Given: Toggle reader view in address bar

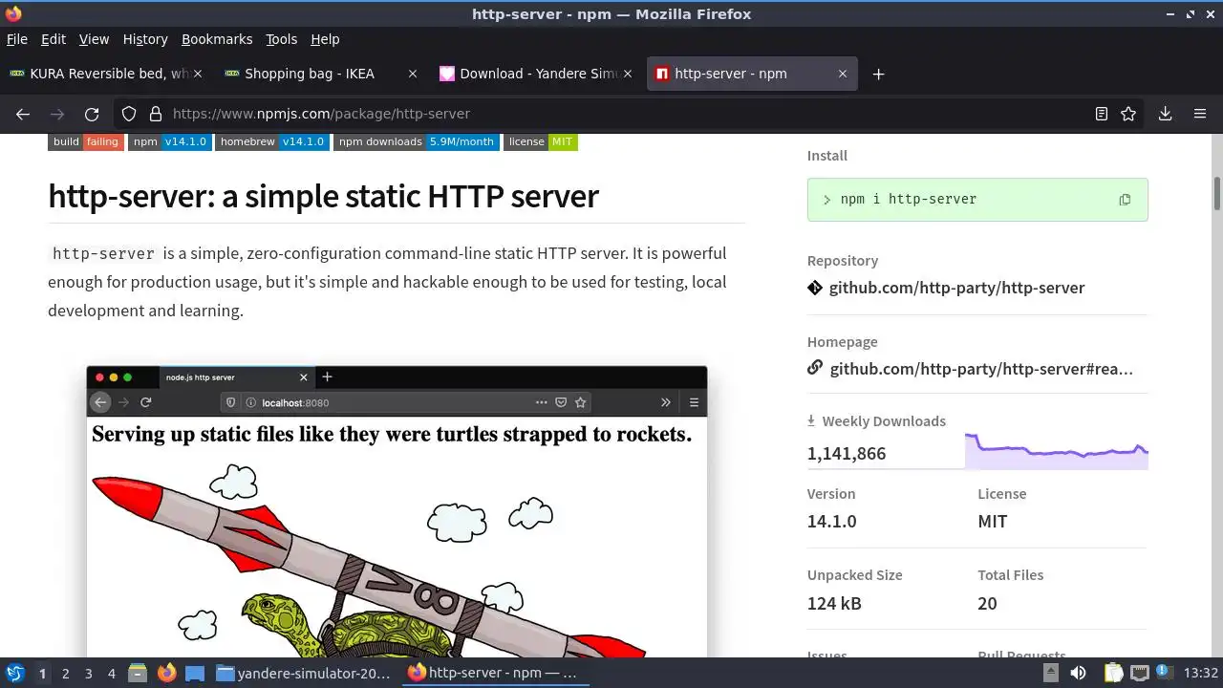Looking at the screenshot, I should click(1102, 114).
